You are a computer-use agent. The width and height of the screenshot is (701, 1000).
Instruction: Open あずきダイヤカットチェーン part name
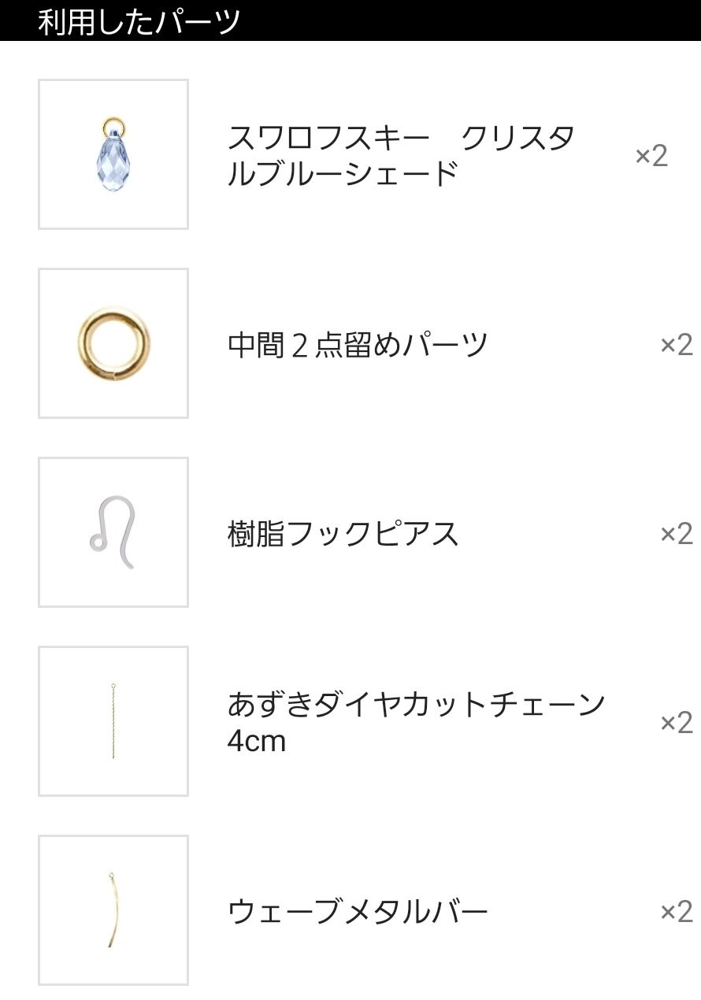coord(415,704)
